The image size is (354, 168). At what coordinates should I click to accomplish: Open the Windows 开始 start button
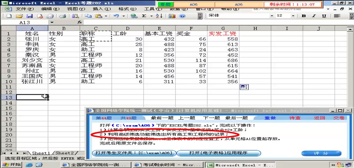[12, 165]
